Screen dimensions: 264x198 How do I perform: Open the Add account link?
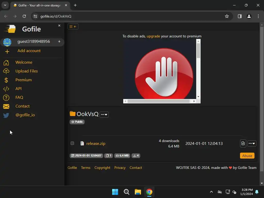coord(29,51)
